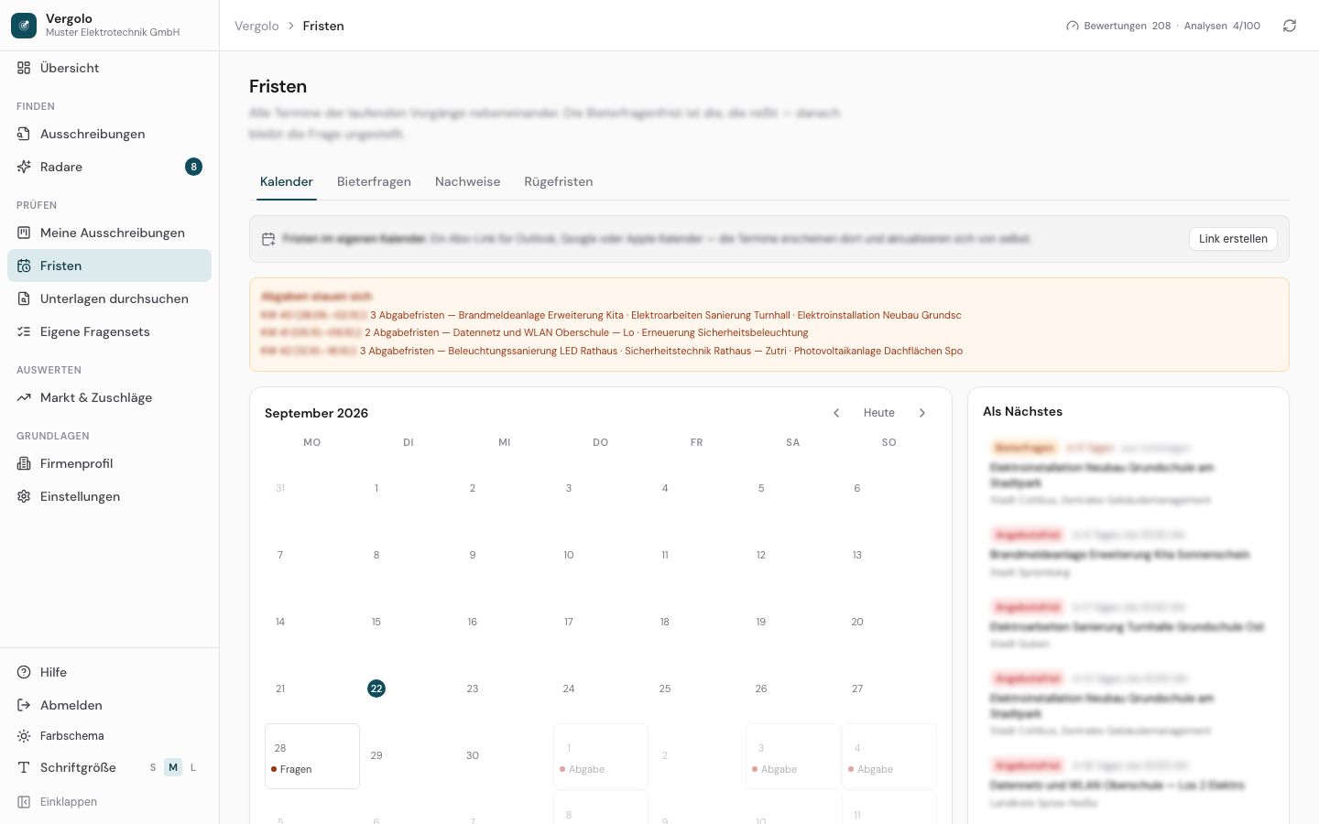The width and height of the screenshot is (1319, 824).
Task: Switch to the Kalender tab
Action: [287, 181]
